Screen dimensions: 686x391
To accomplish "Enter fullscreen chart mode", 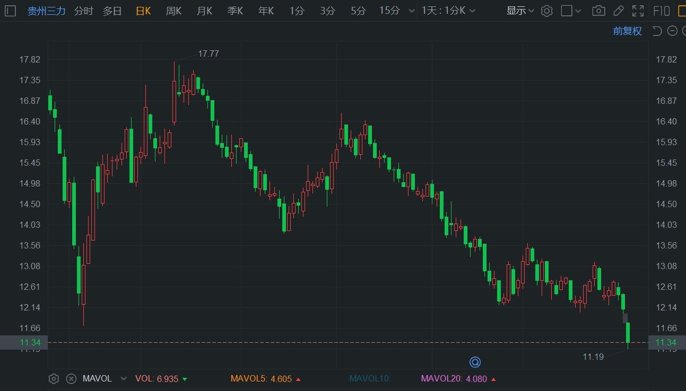I will point(638,11).
